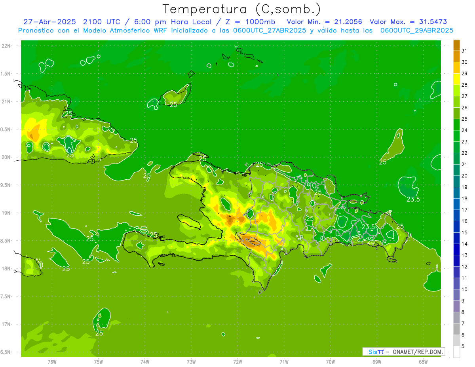The width and height of the screenshot is (475, 367).
Task: Click the 23.5 contour label over the eastern sea
Action: coord(413,200)
